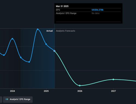Screen dimensions: 136x104
Task: Select the highest EPS peak point of late 2024
Action: point(38,29)
